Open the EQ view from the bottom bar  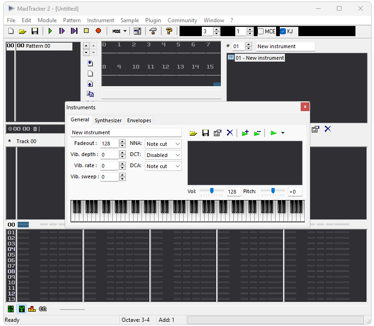(x=43, y=309)
